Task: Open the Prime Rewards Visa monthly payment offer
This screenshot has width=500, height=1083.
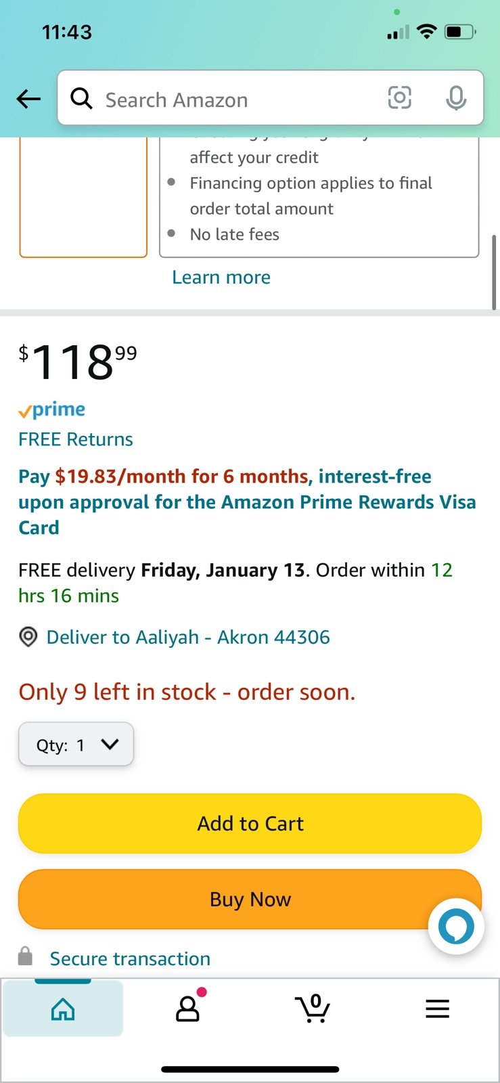Action: [247, 502]
